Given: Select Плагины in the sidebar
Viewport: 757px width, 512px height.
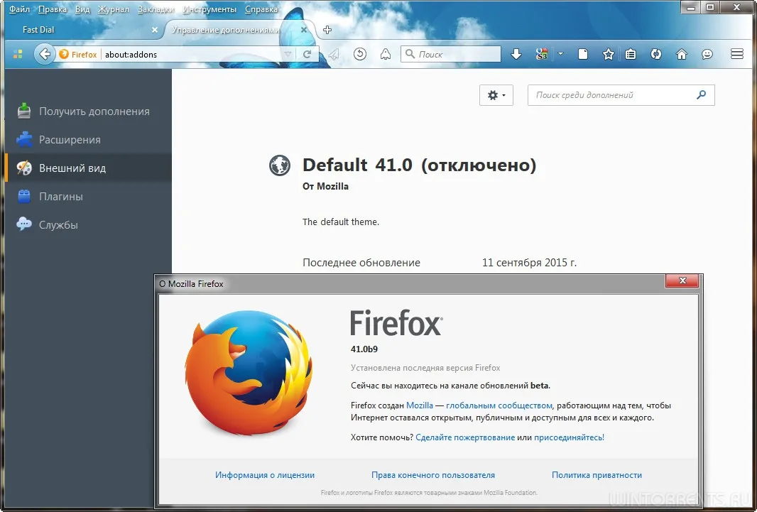Looking at the screenshot, I should (x=61, y=197).
